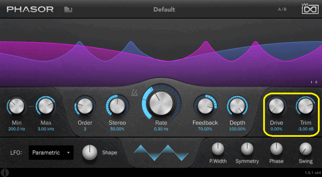Open the info icon at bottom left

tap(4, 173)
